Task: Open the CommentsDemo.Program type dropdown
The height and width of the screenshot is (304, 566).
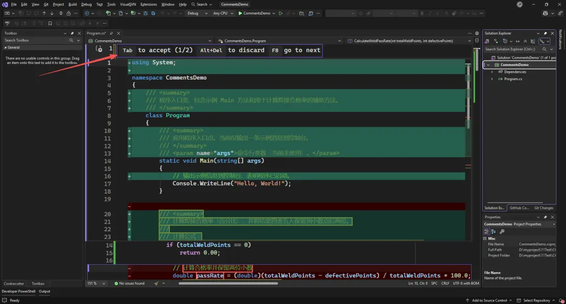Action: click(x=279, y=41)
